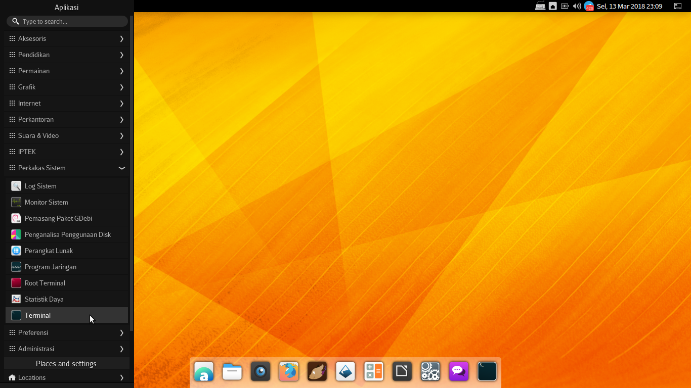Open Firefox from the dock
The image size is (691, 388).
[289, 372]
